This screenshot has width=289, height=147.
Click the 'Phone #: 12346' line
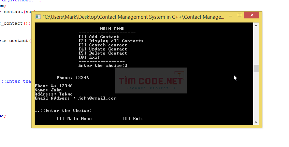(54, 86)
